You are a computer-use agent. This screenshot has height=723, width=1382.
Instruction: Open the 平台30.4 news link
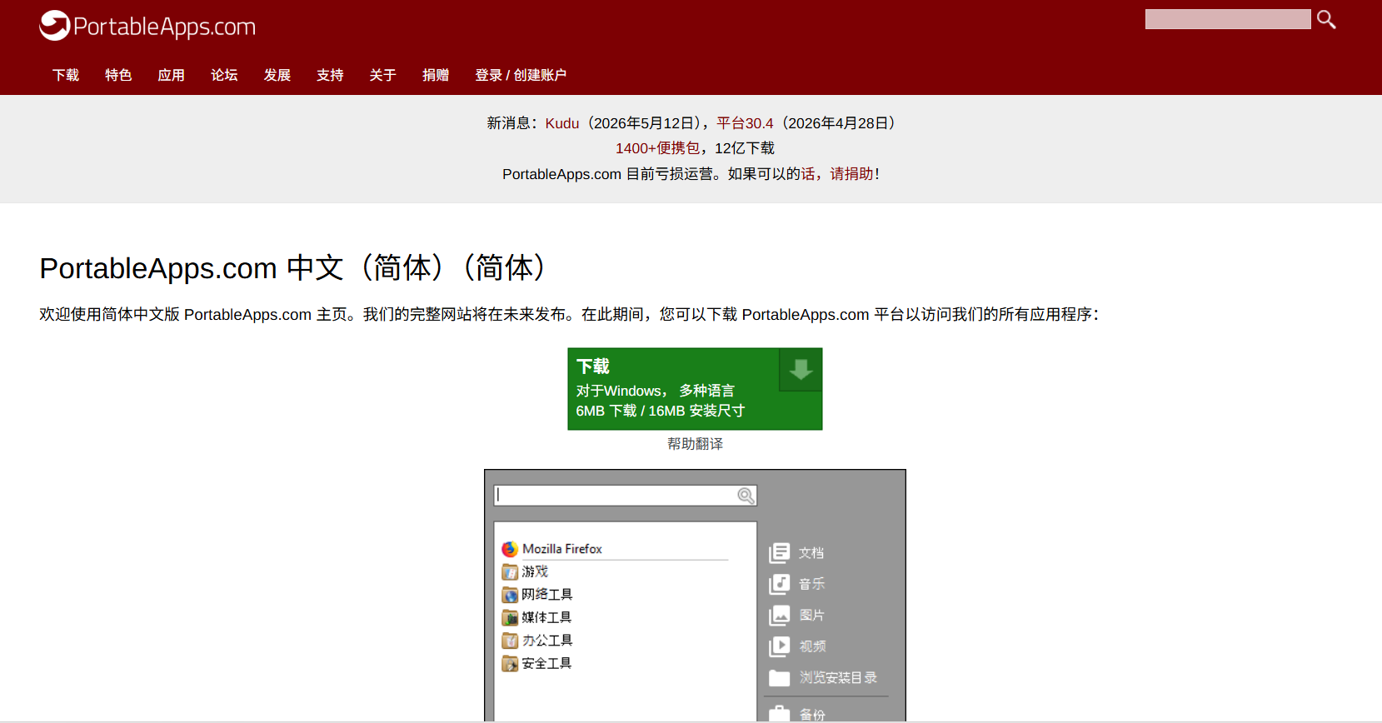click(745, 123)
